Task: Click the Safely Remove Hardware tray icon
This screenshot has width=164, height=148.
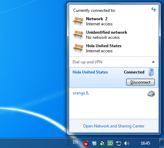Action: coord(102,143)
